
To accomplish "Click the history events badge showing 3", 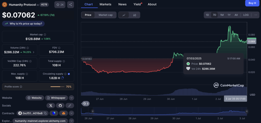I will pos(85,104).
